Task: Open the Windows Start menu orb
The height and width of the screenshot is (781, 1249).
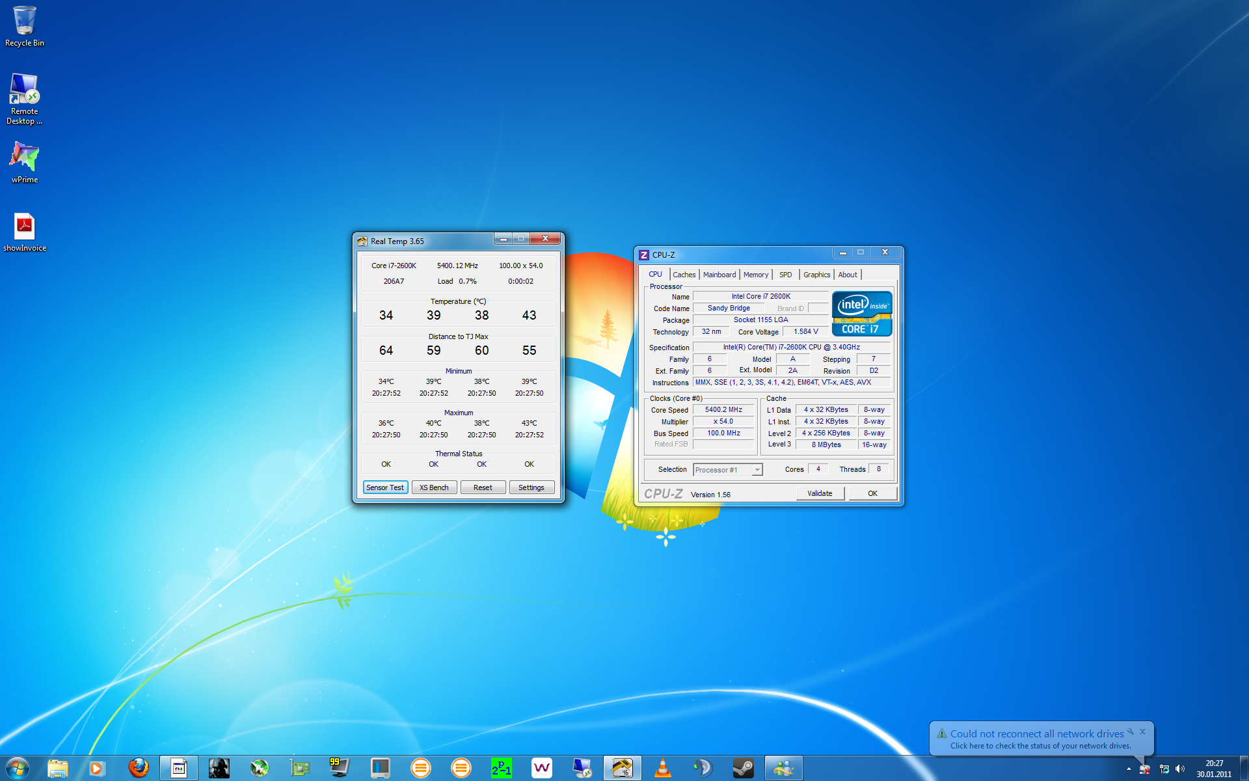Action: (18, 768)
